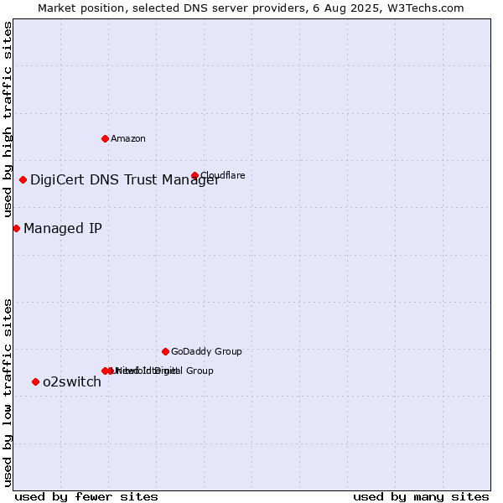Select the 'Cloudflare' label text
The height and width of the screenshot is (503, 503).
(223, 175)
